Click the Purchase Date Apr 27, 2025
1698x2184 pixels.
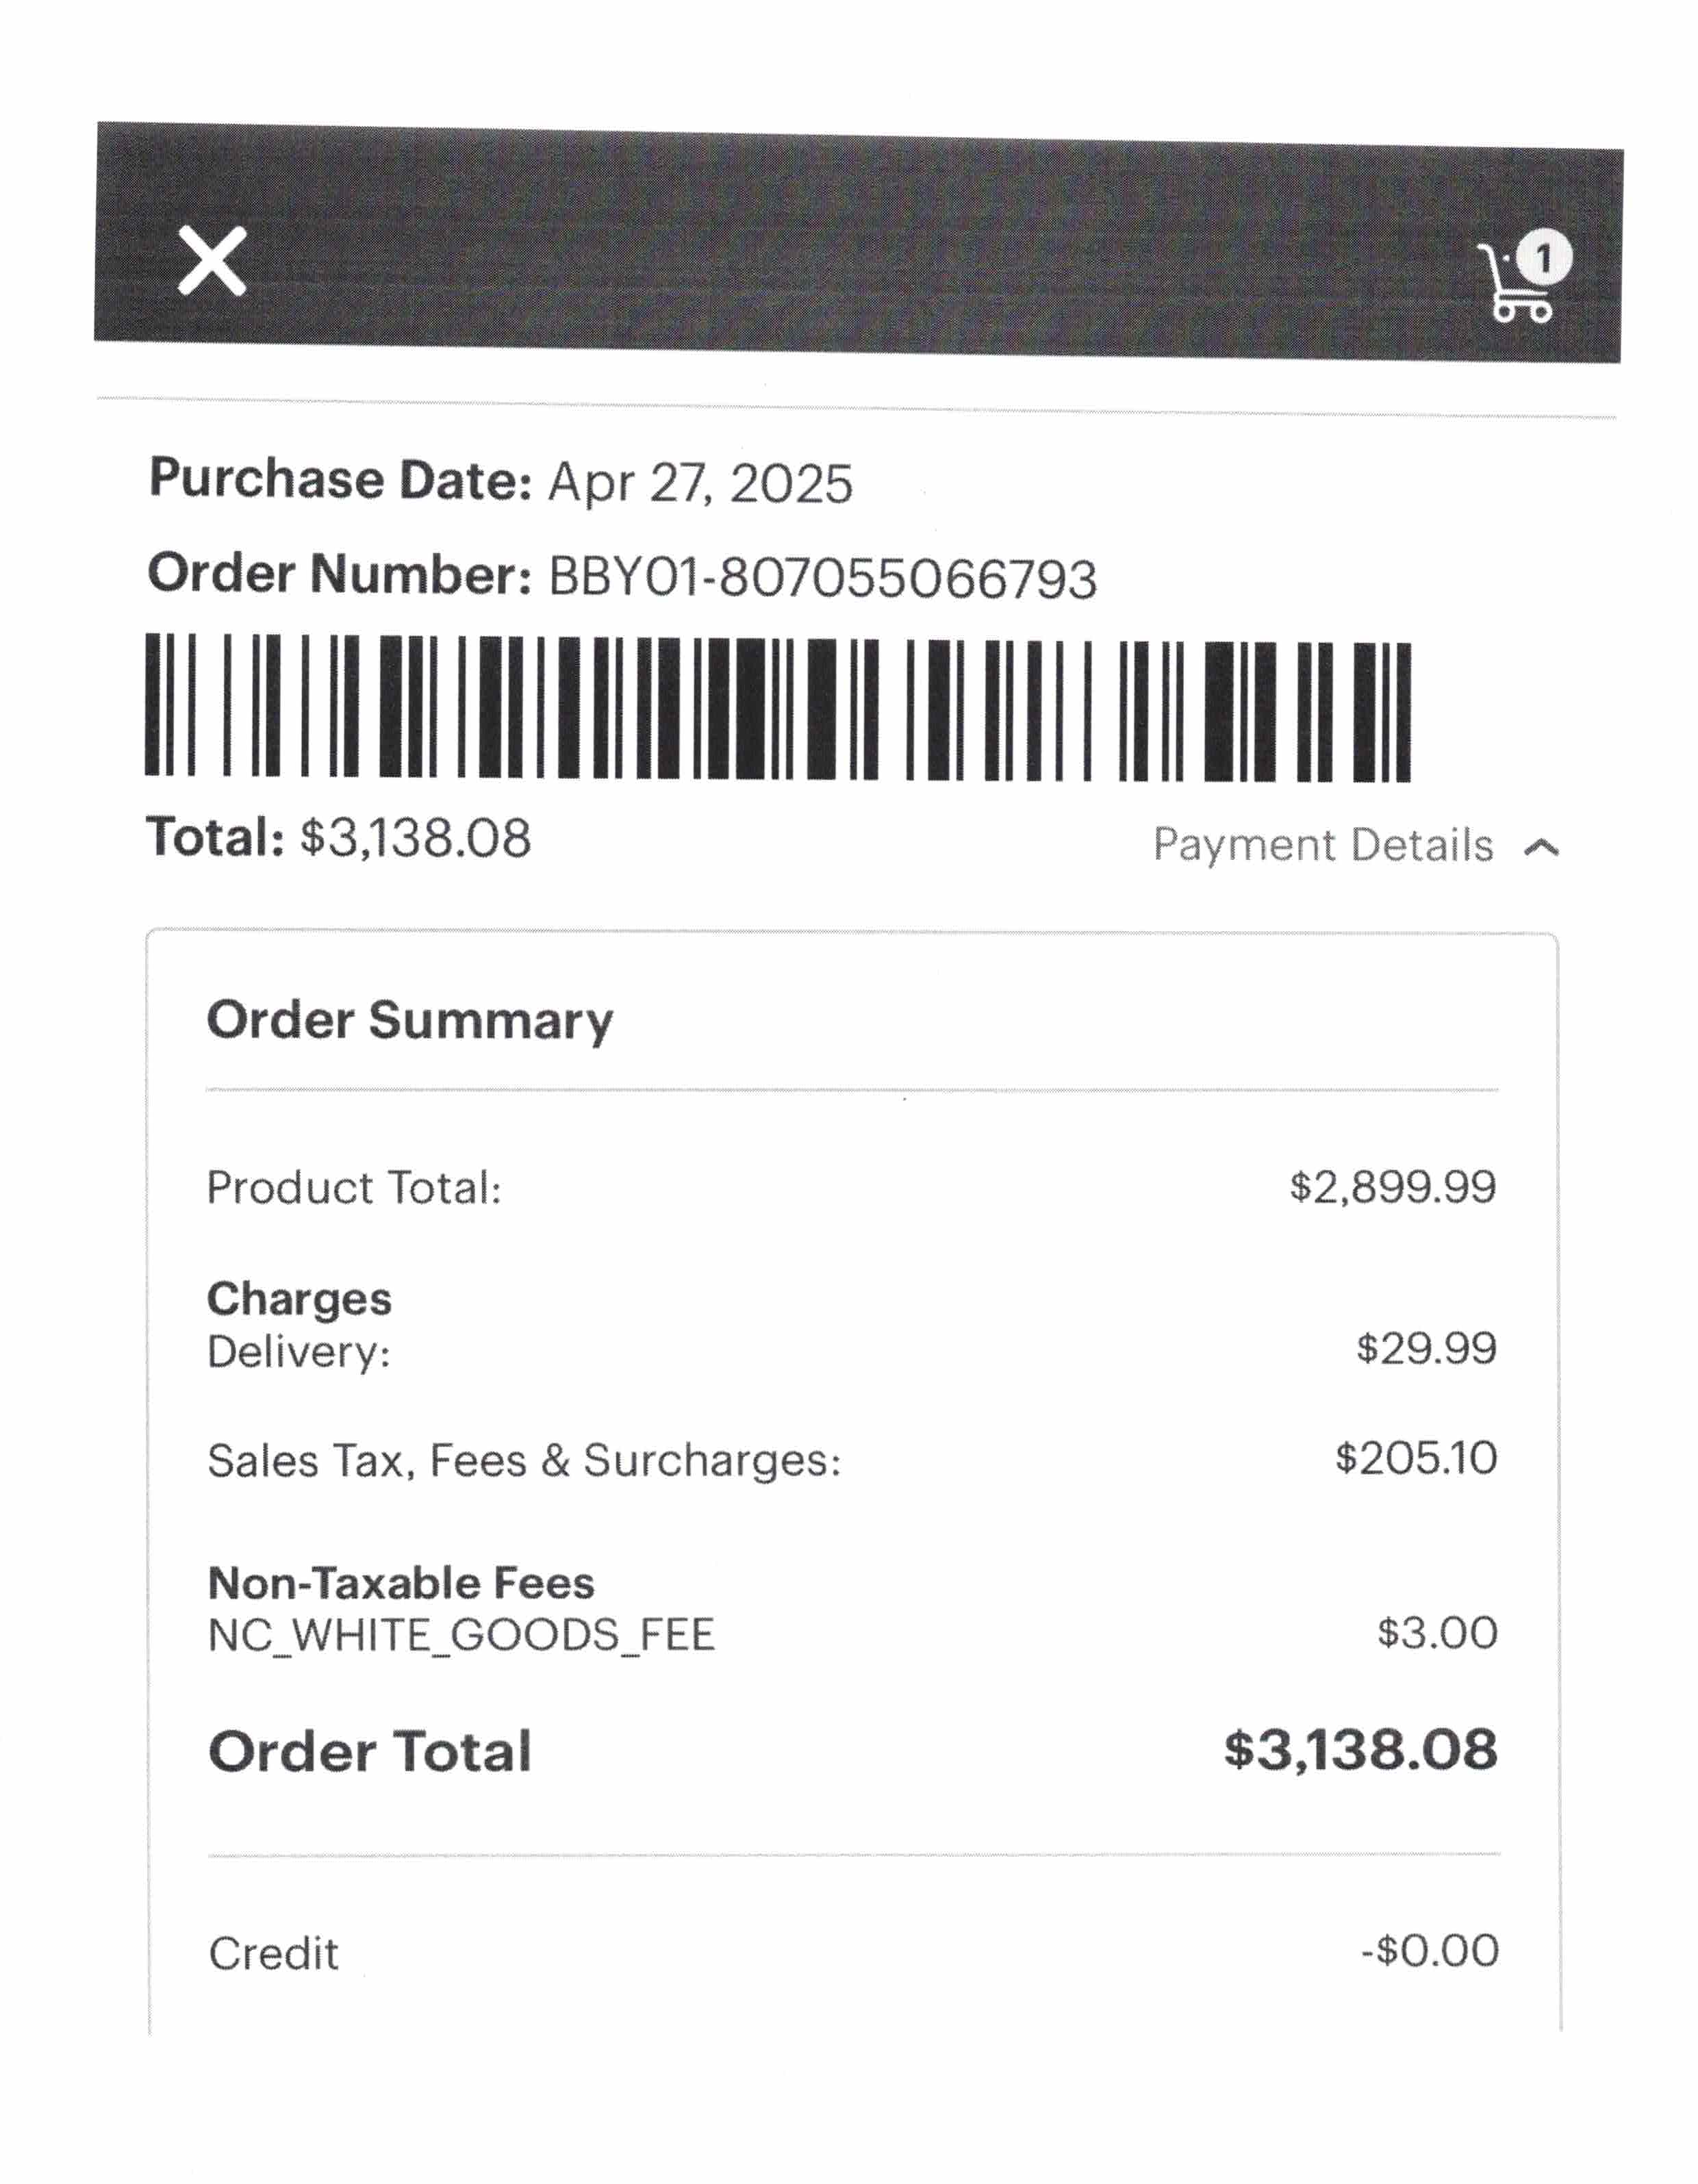coord(700,483)
